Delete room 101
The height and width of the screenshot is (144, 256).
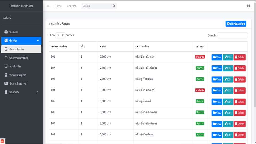239,57
